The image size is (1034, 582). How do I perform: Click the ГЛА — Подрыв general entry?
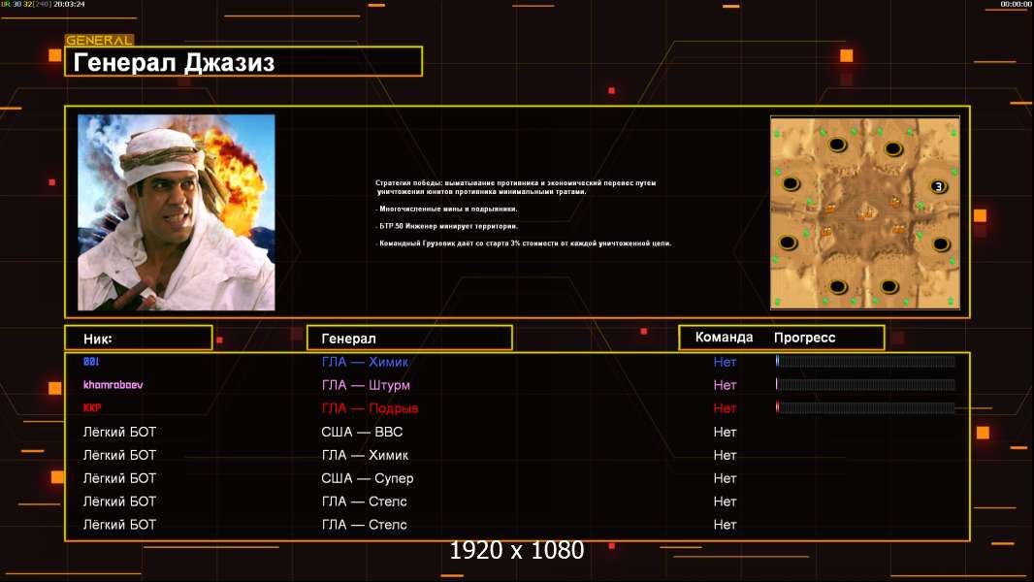click(370, 408)
